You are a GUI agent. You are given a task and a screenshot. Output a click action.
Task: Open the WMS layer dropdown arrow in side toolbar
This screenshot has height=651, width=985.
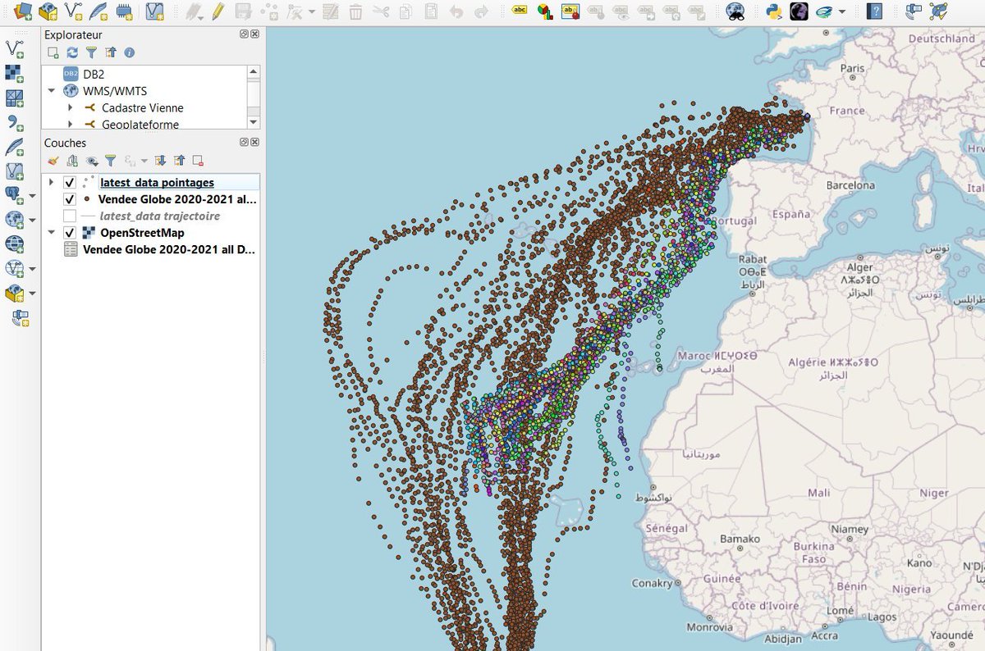[x=32, y=221]
